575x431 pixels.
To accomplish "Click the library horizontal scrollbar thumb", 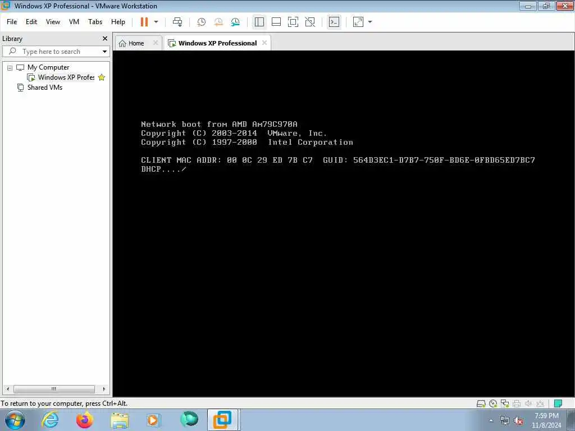I will (54, 389).
